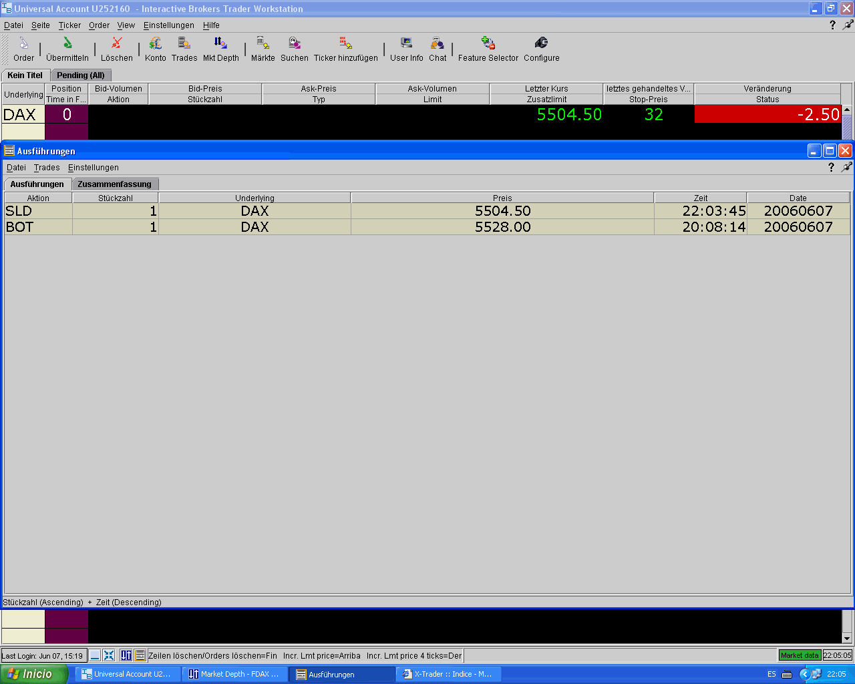855x684 pixels.
Task: Click the Löschen (delete) toolbar icon
Action: 117,49
